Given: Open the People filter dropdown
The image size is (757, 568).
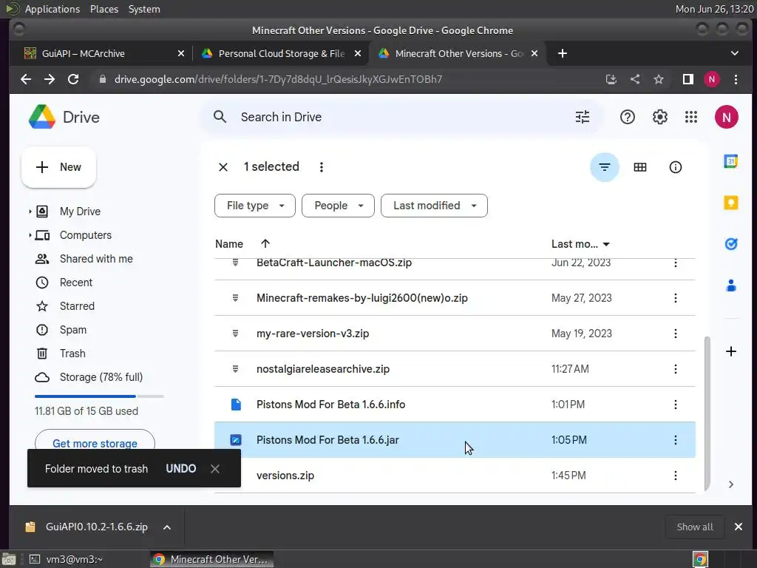Looking at the screenshot, I should click(x=337, y=206).
